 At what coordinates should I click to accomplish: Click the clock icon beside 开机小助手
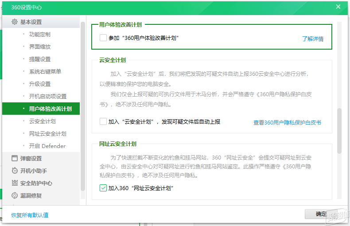(15, 171)
